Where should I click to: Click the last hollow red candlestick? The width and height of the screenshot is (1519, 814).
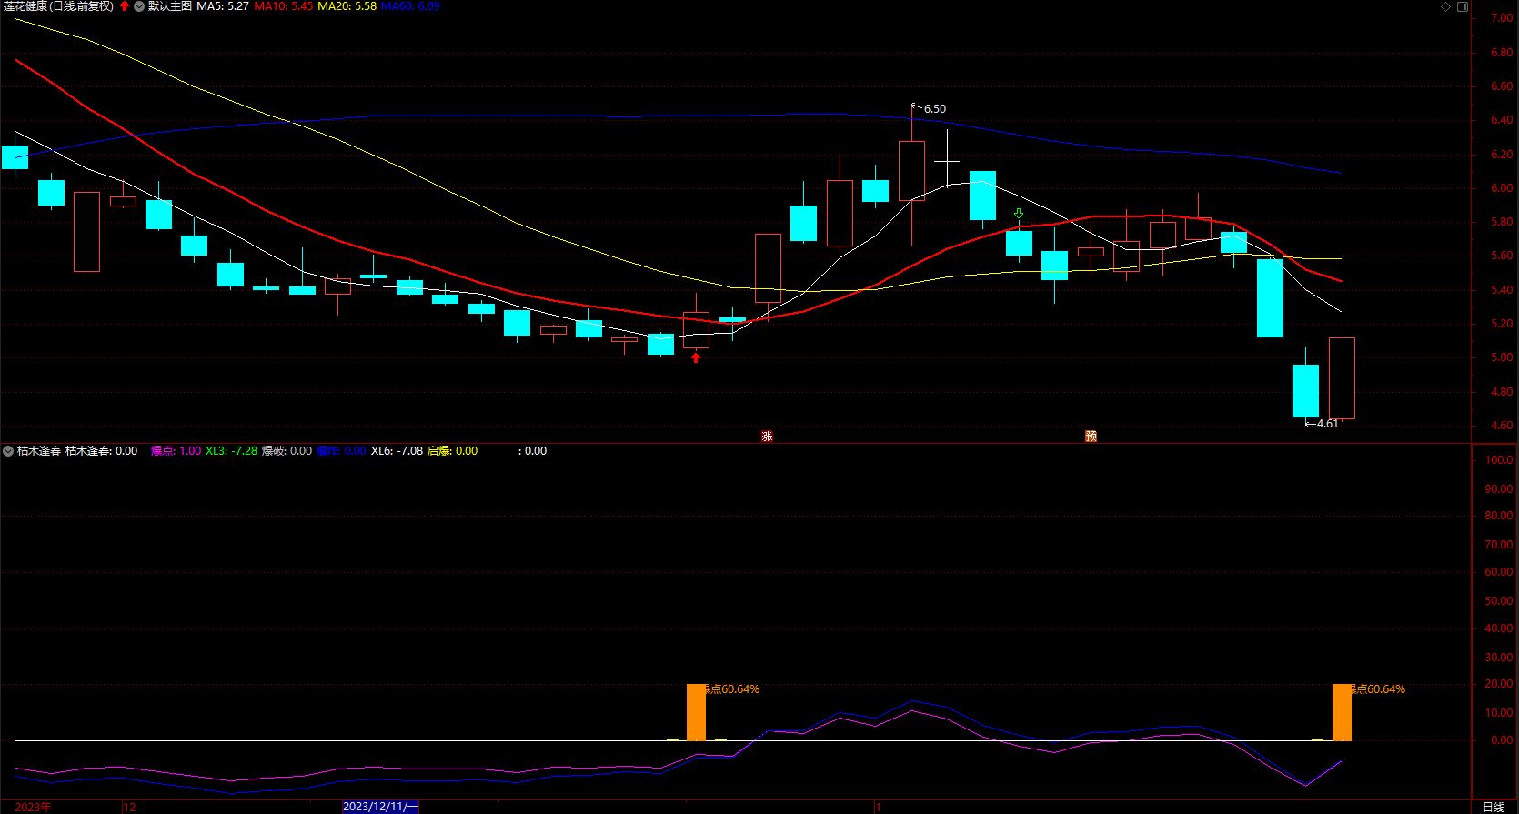pyautogui.click(x=1342, y=378)
